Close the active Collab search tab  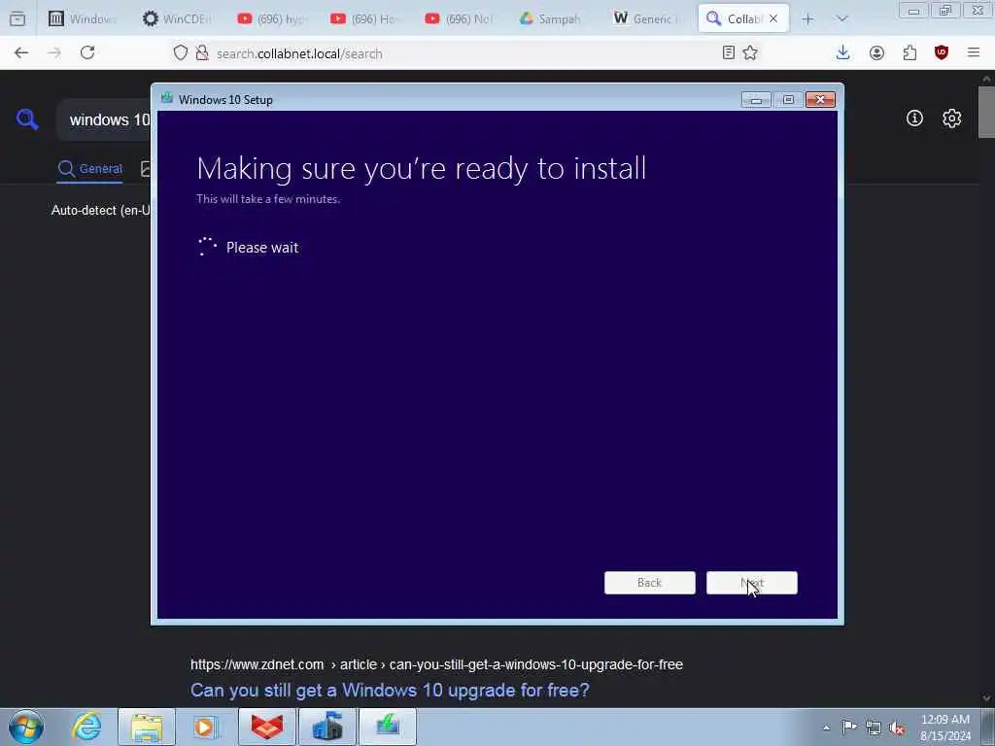point(772,18)
